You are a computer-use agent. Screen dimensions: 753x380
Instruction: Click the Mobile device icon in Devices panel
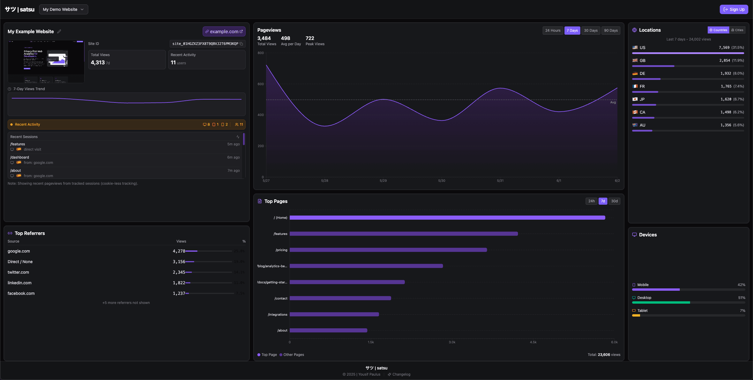[x=634, y=285]
